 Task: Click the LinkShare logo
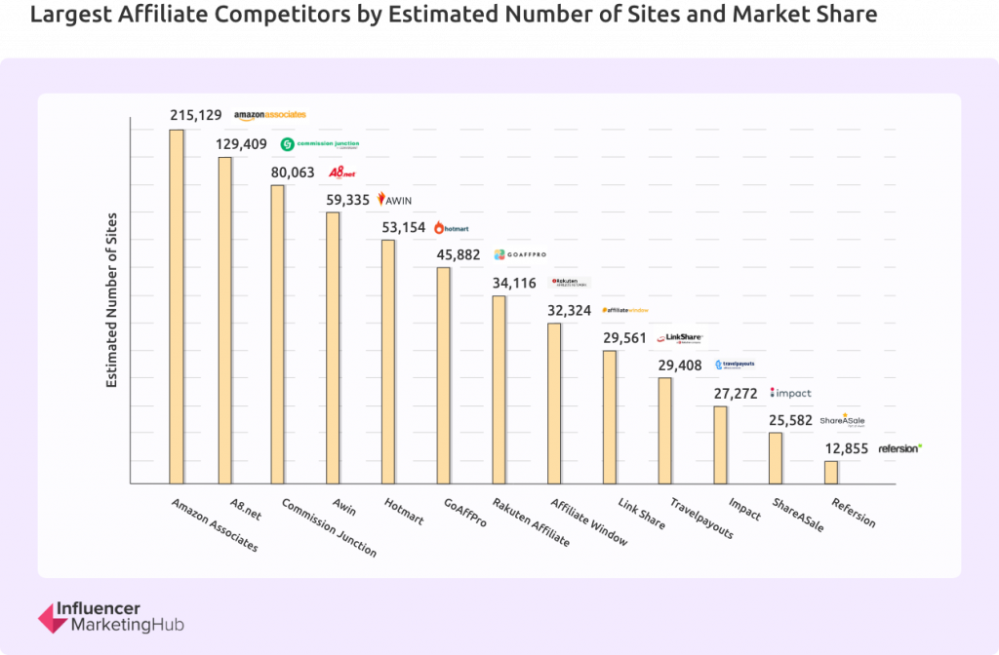click(x=680, y=338)
